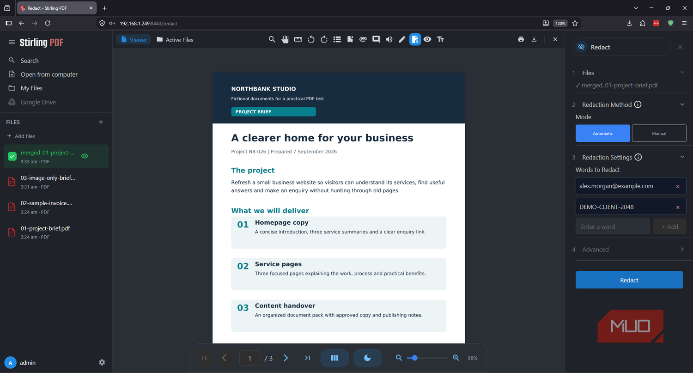Download the PDF from viewer toolbar

(x=534, y=40)
